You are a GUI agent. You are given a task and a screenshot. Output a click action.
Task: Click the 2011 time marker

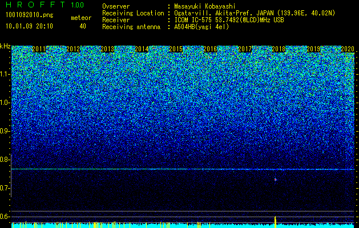click(39, 49)
